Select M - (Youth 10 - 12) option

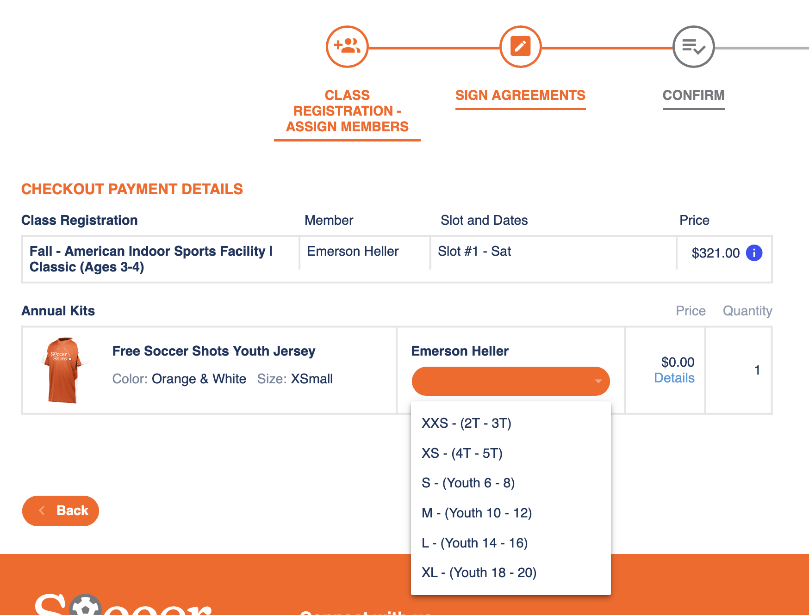coord(477,513)
